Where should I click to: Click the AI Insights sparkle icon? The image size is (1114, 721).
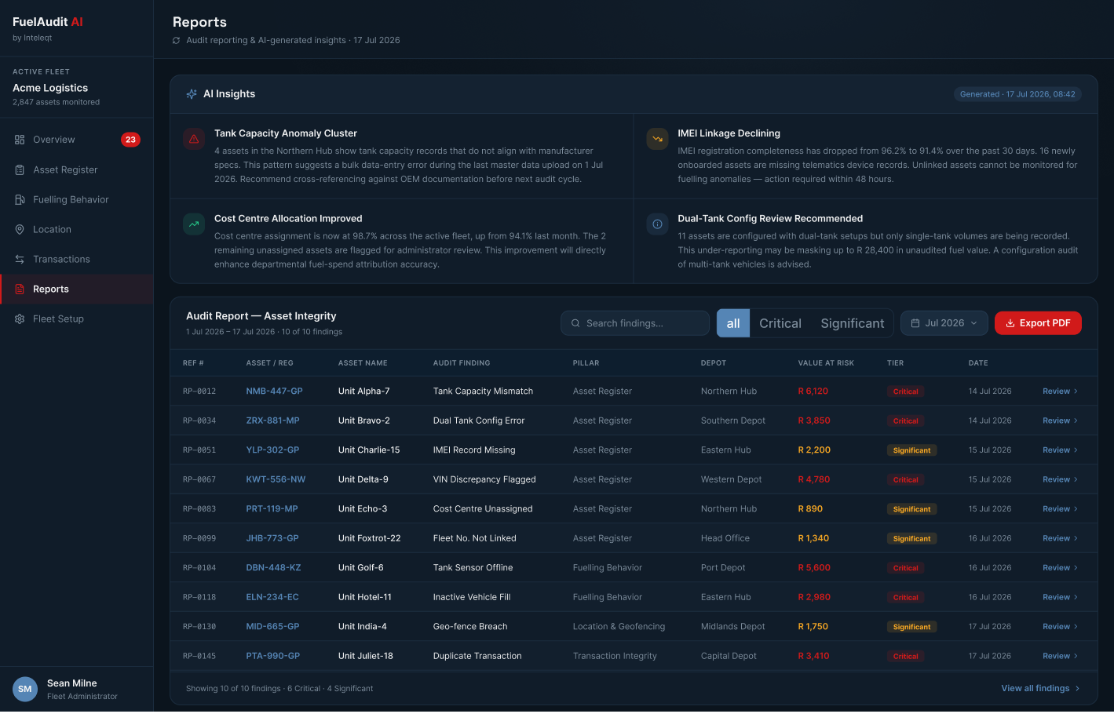pos(192,93)
